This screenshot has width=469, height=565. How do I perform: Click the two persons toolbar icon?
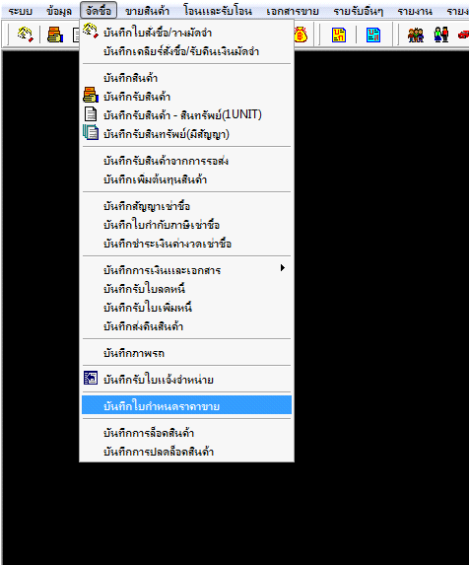click(441, 35)
